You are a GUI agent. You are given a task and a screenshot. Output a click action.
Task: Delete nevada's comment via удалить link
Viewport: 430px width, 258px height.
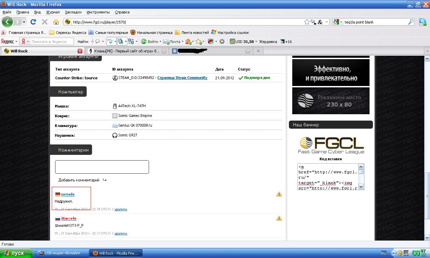(121, 209)
